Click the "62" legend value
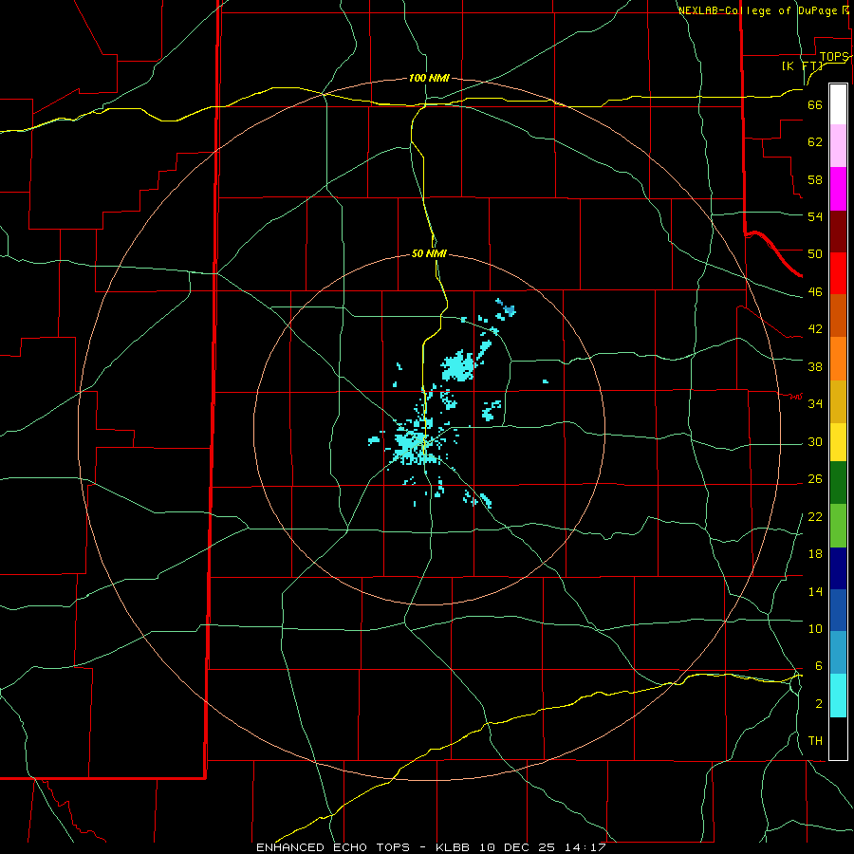This screenshot has height=854, width=854. (x=815, y=142)
